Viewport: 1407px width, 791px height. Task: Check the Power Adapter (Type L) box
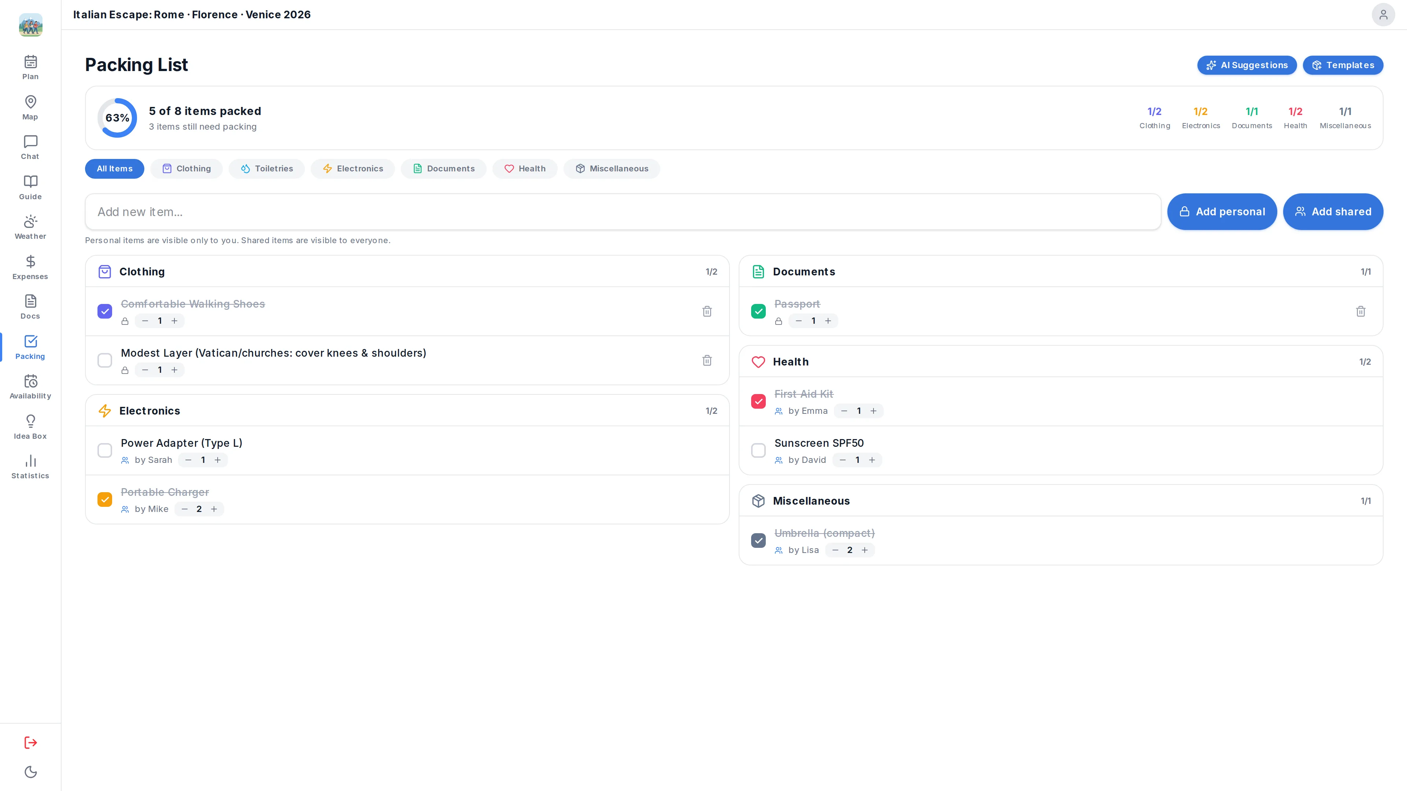click(x=105, y=450)
